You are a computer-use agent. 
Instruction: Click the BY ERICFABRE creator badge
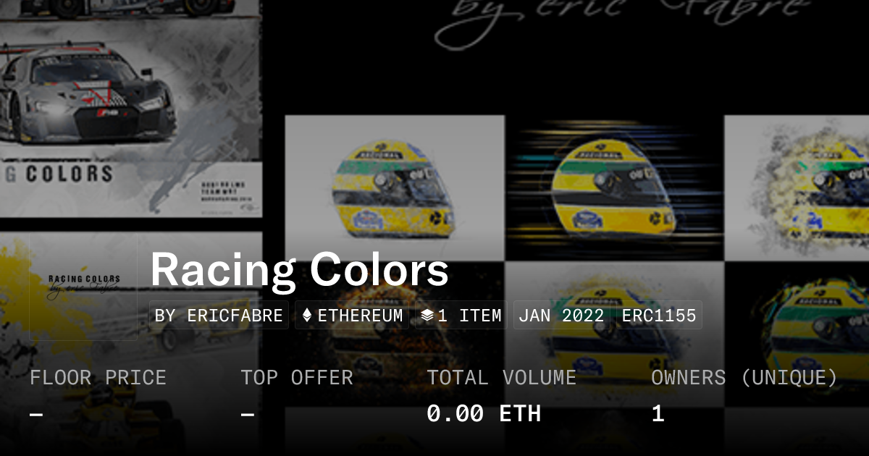pos(219,316)
